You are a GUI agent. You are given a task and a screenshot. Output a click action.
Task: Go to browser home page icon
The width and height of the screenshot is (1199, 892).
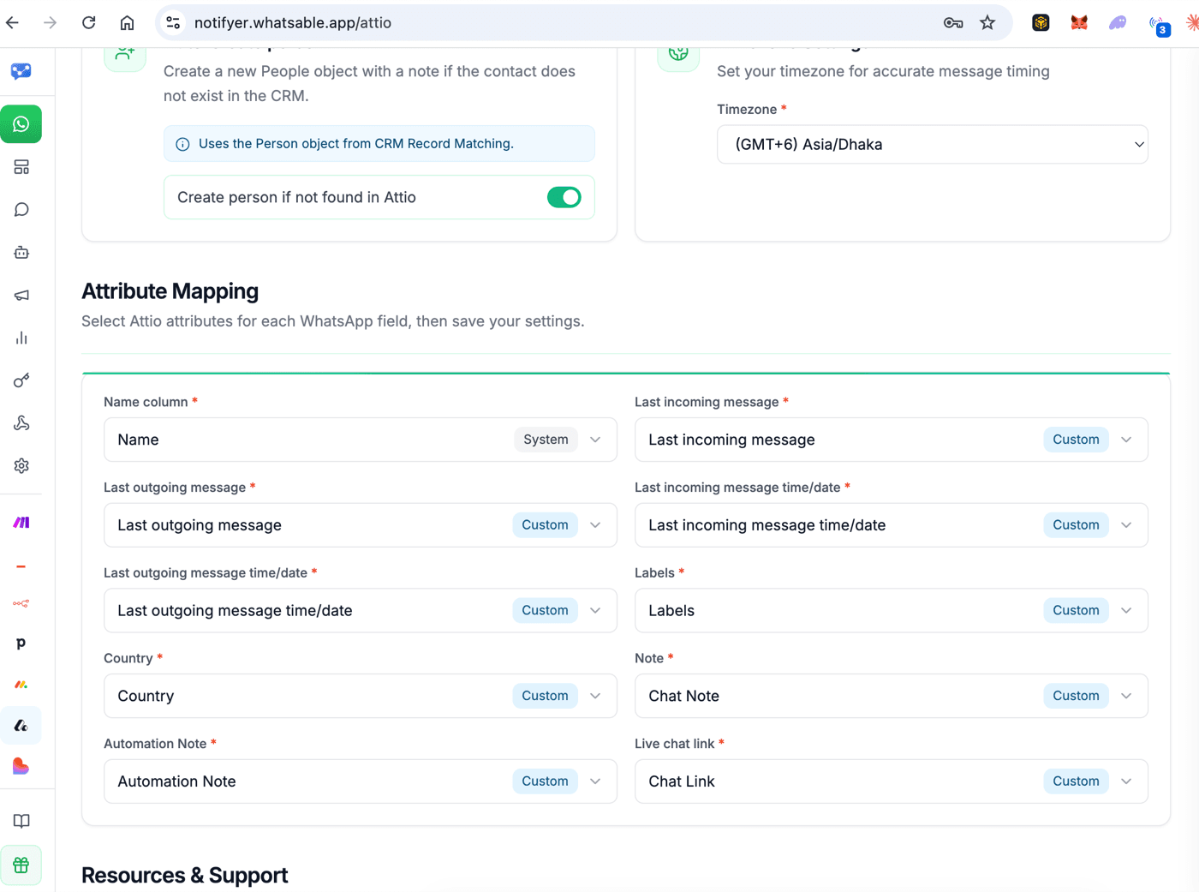[x=127, y=23]
